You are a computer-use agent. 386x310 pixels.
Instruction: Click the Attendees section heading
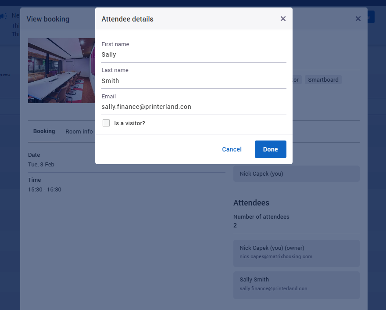click(x=251, y=202)
